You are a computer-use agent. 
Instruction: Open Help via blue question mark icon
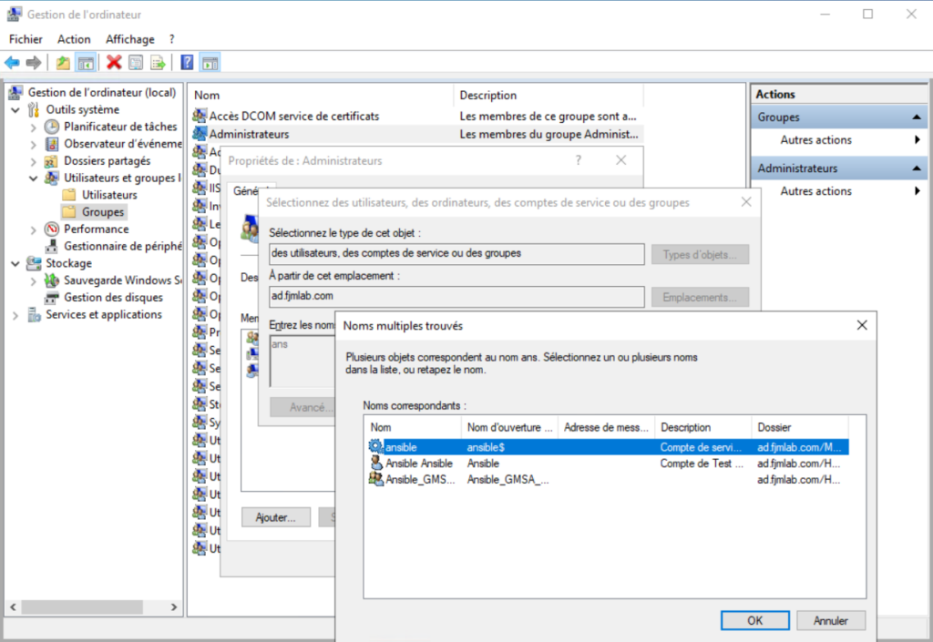coord(187,63)
